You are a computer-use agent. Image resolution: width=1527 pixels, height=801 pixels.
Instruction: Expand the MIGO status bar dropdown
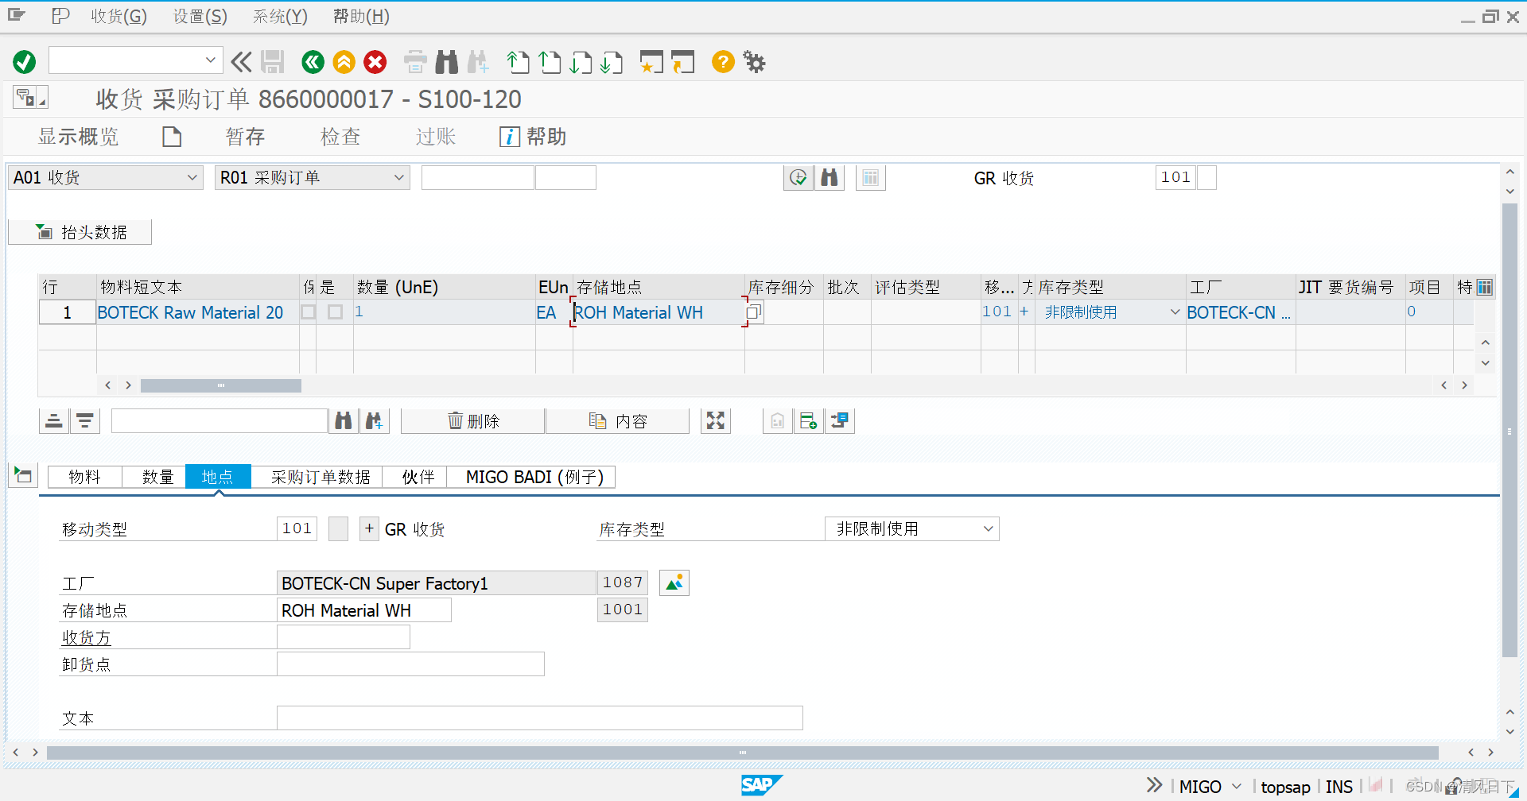pyautogui.click(x=1237, y=787)
